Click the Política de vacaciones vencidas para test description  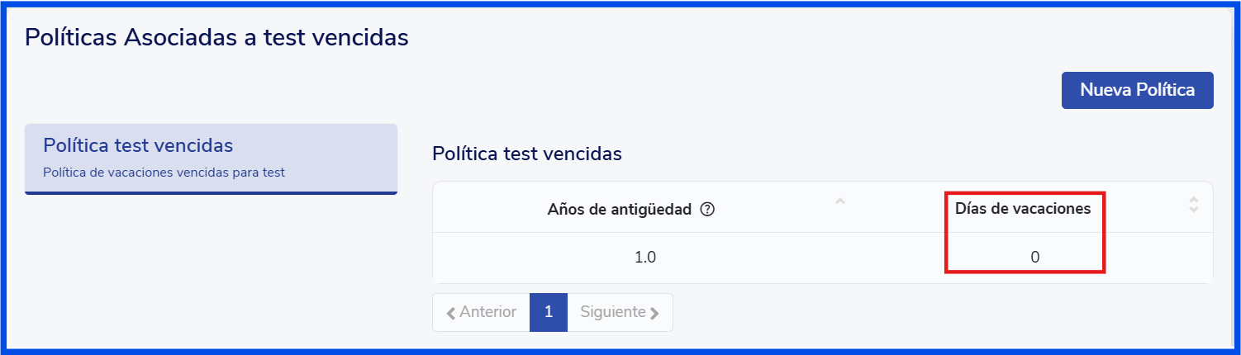(x=164, y=173)
